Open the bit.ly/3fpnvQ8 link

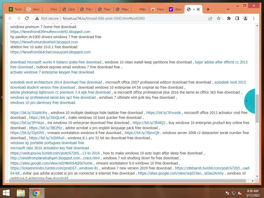click(x=142, y=133)
